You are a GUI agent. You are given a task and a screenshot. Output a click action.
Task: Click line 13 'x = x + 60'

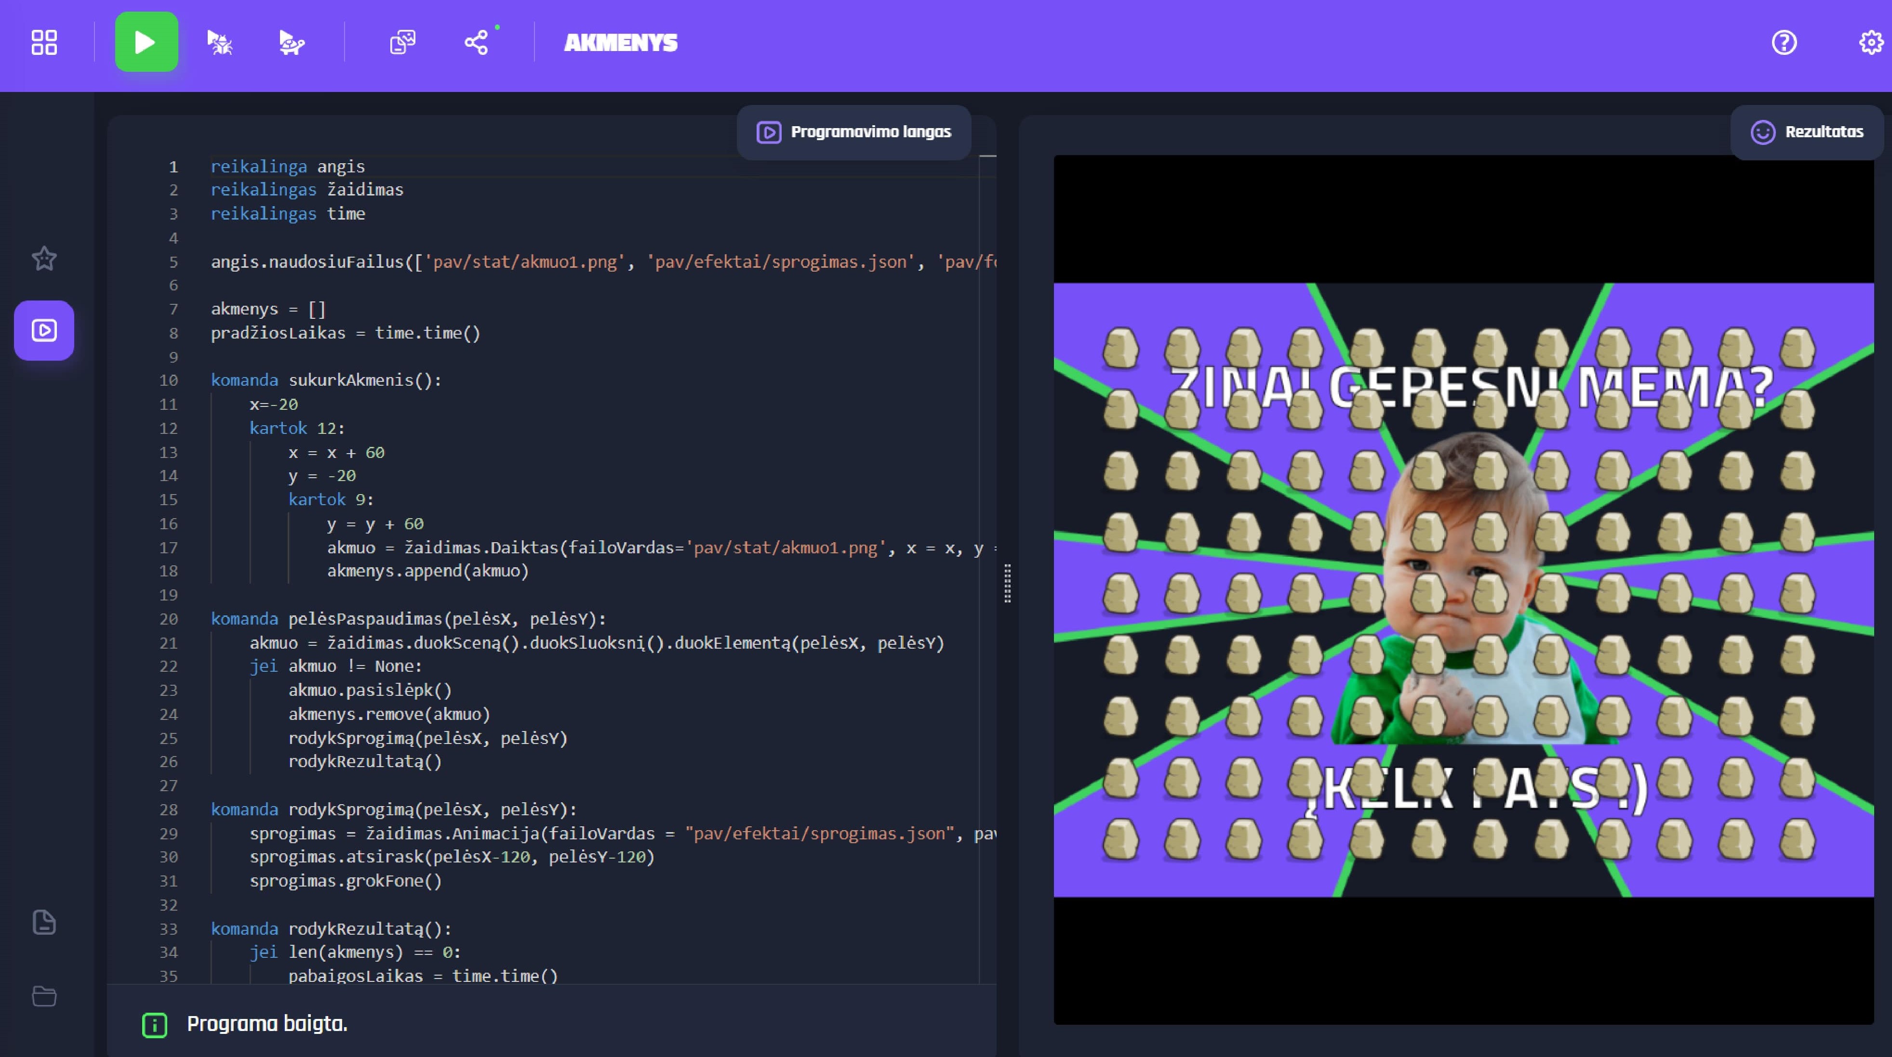click(335, 452)
